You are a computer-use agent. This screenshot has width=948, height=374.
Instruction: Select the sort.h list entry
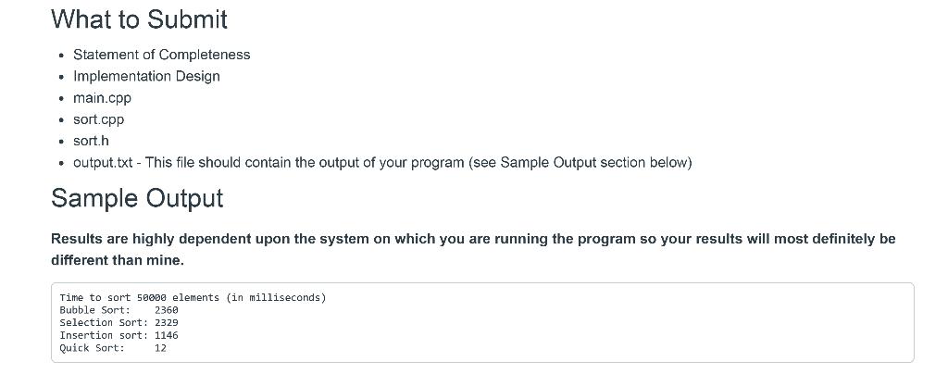point(92,141)
